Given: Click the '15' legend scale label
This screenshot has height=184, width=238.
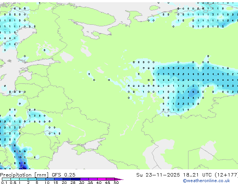Looking at the screenshot, I should point(56,182).
